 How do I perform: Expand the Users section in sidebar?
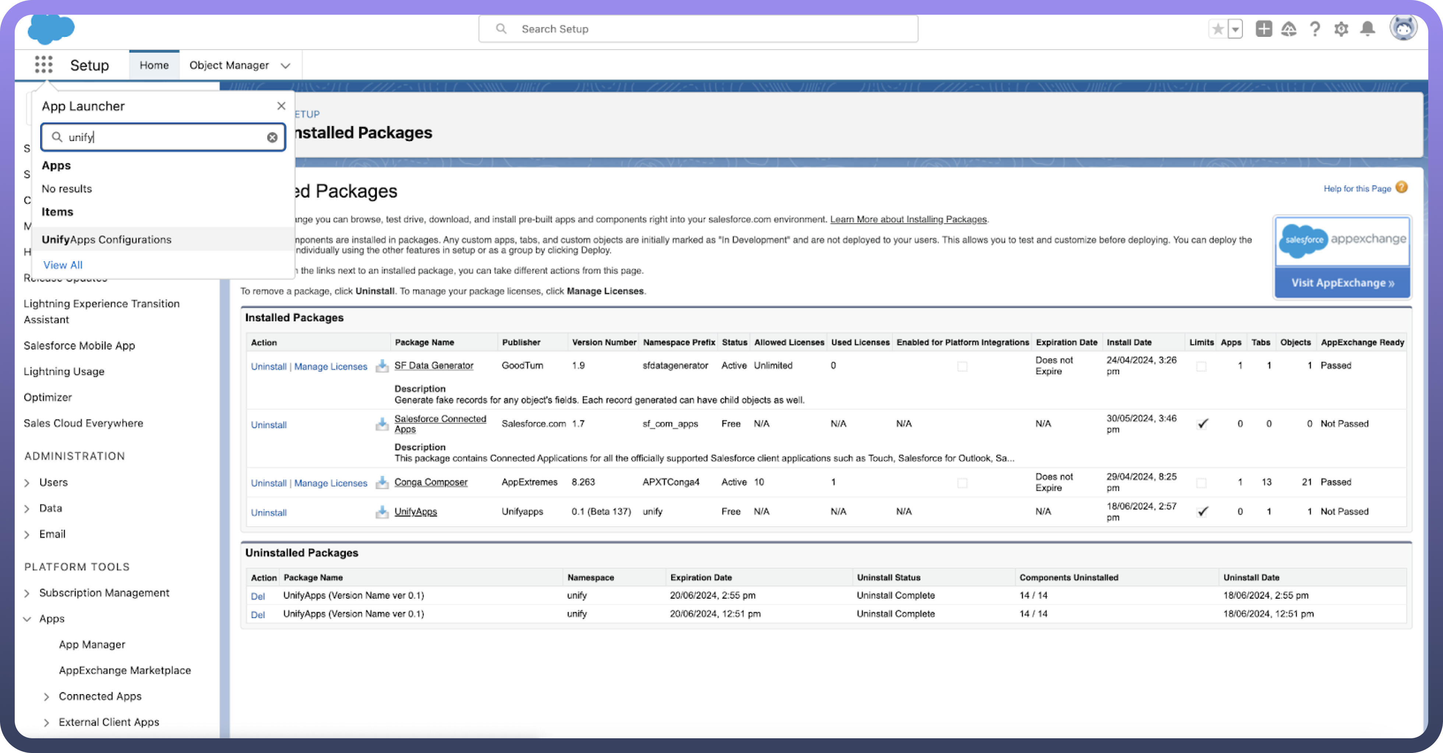pos(27,482)
